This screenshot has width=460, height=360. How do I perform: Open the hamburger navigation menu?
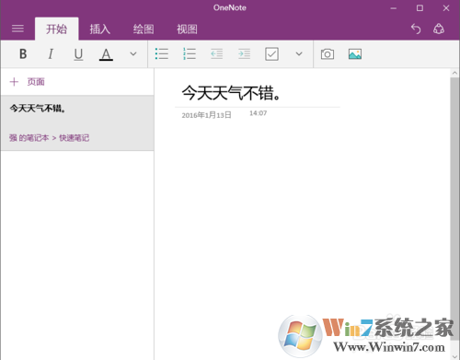click(17, 29)
